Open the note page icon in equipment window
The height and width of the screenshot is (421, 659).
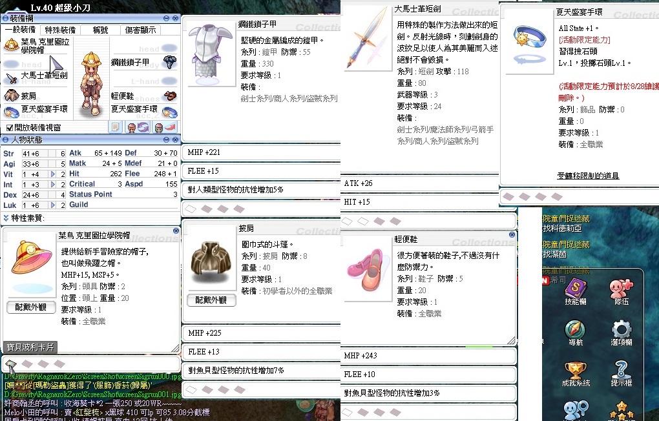point(115,127)
